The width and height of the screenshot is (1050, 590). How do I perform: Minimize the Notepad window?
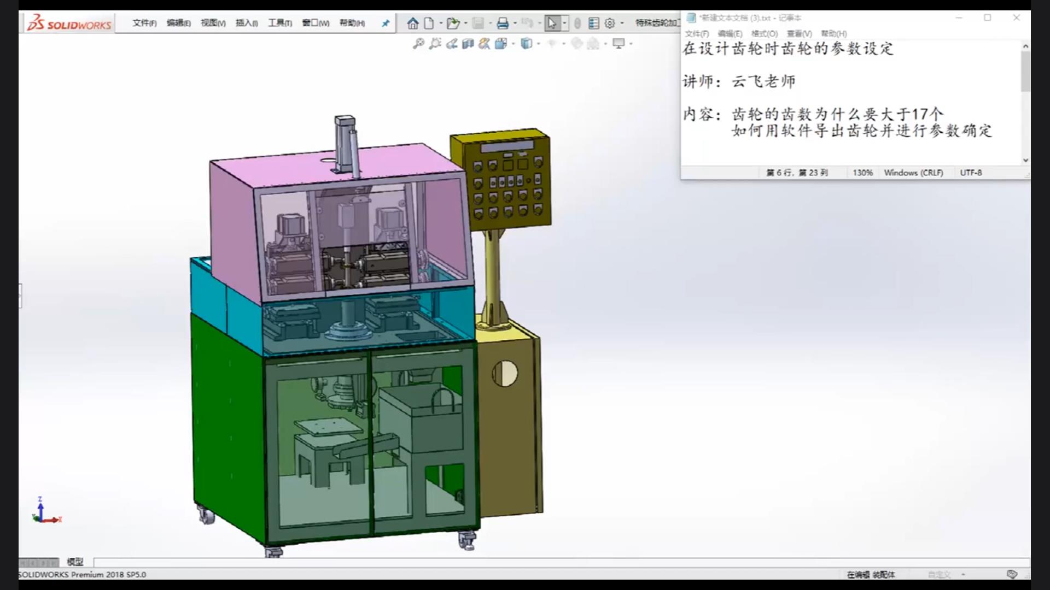point(959,18)
